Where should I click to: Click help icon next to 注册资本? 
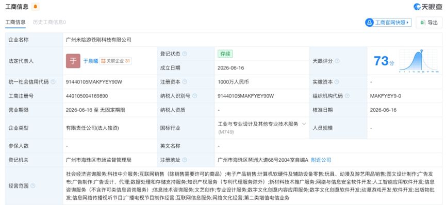pos(185,82)
